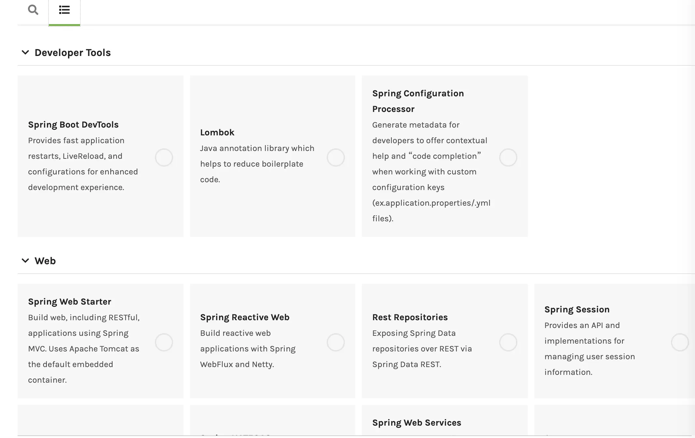
Task: Choose the Spring Reactive Web circle
Action: pyautogui.click(x=335, y=342)
